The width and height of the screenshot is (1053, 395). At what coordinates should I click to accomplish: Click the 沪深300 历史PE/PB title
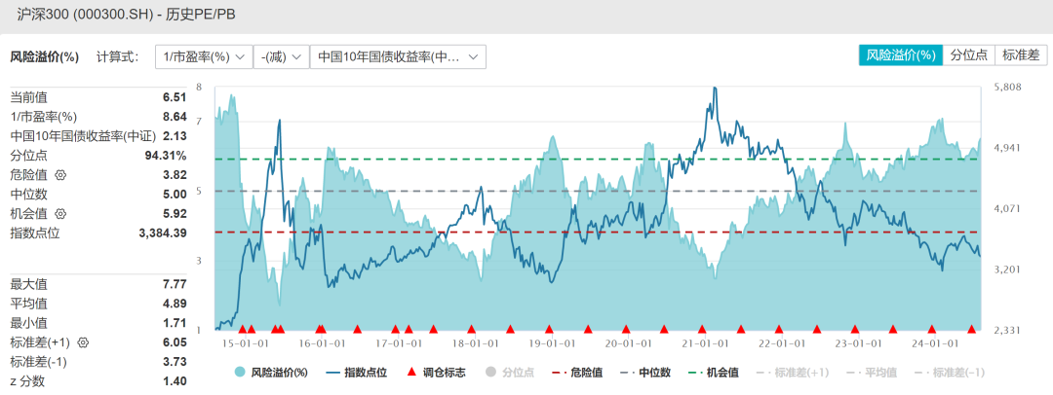[126, 14]
